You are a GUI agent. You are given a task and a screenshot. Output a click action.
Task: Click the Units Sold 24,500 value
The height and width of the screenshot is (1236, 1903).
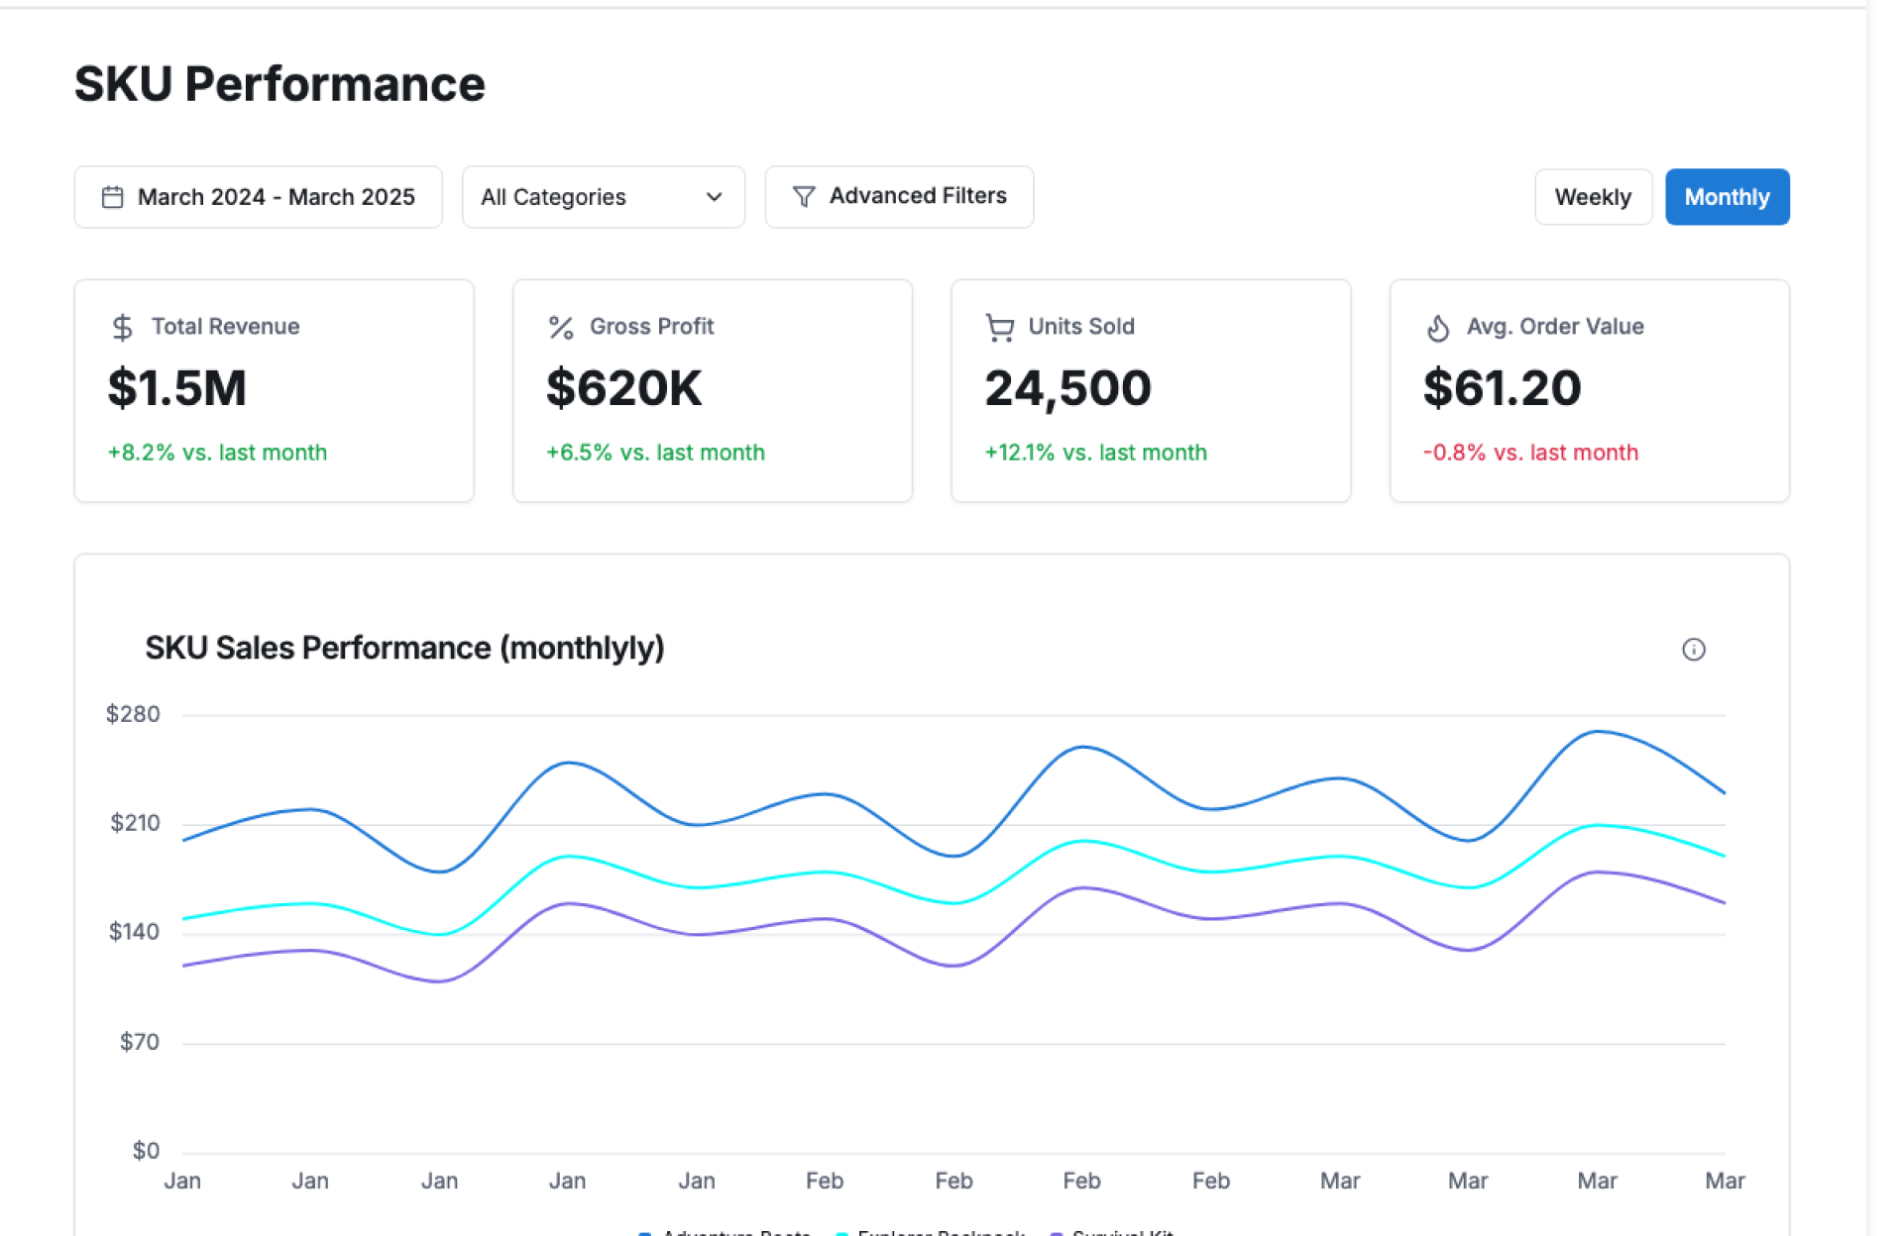coord(1067,387)
